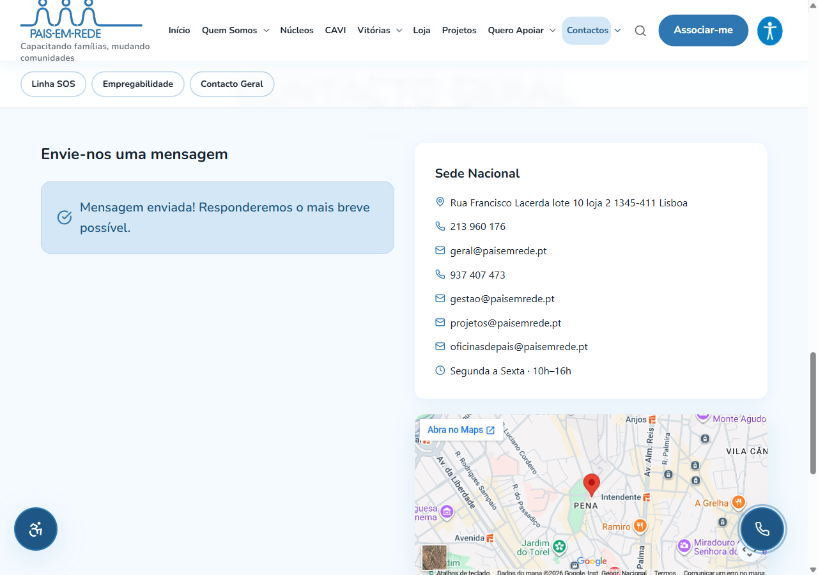Select the Contacto Geral pill button
Image resolution: width=818 pixels, height=575 pixels.
pyautogui.click(x=232, y=84)
